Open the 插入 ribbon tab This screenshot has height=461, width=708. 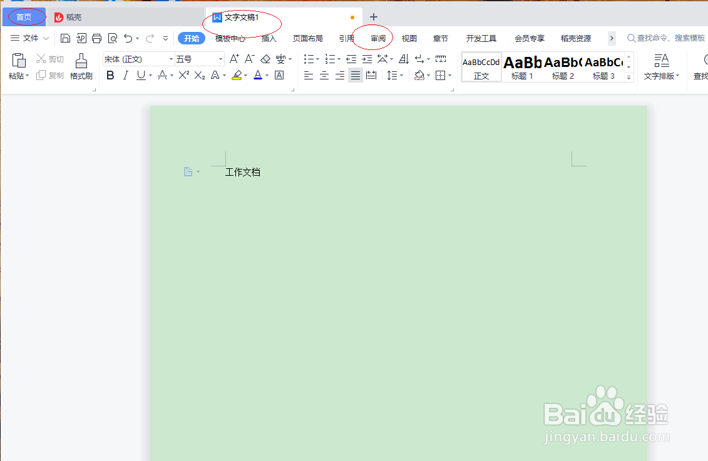pyautogui.click(x=269, y=38)
